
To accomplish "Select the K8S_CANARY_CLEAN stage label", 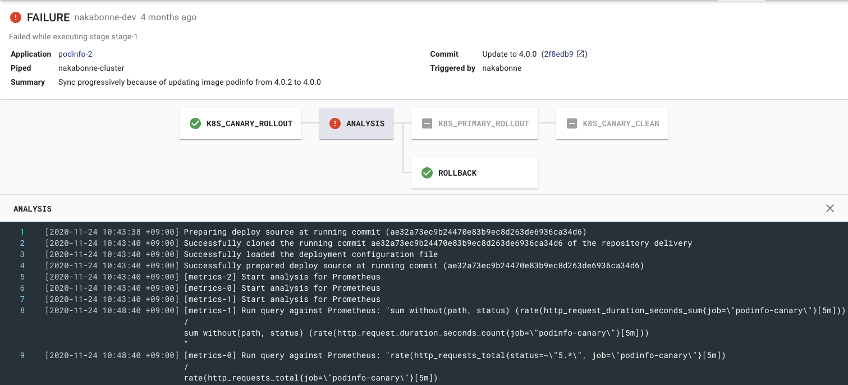I will [x=621, y=123].
